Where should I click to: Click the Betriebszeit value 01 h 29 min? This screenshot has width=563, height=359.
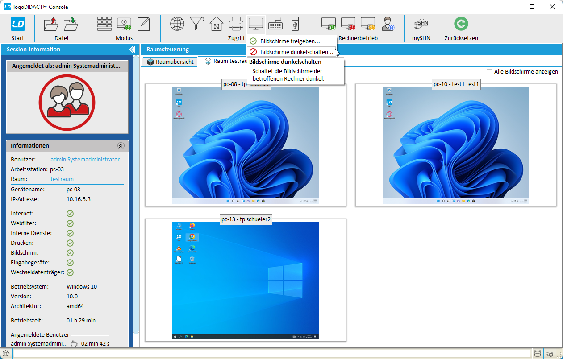point(81,320)
